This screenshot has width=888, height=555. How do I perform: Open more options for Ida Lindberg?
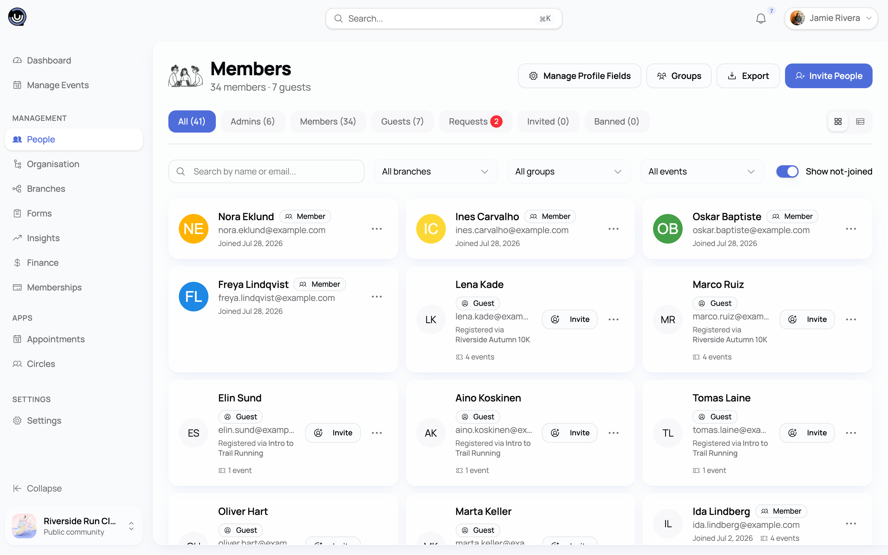point(851,524)
